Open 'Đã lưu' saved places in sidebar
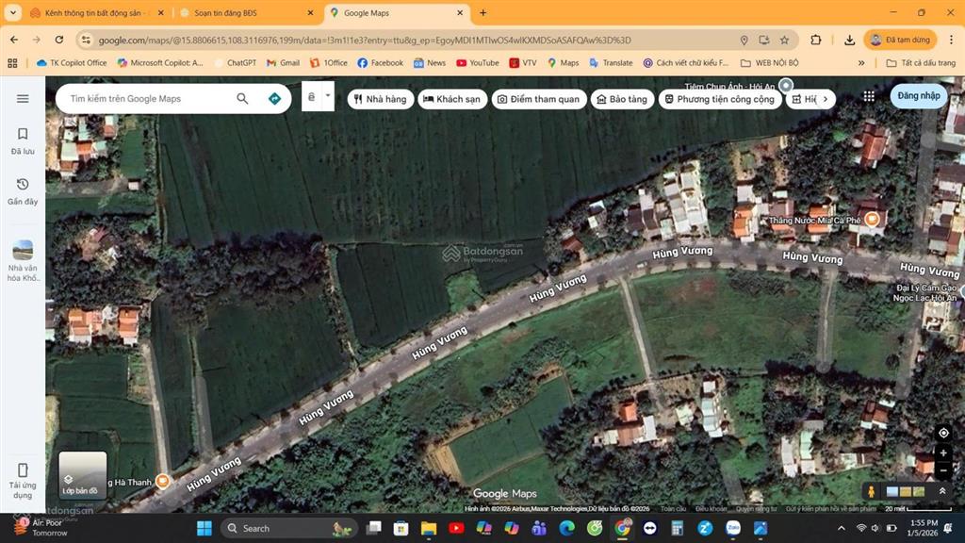965x543 pixels. [23, 140]
